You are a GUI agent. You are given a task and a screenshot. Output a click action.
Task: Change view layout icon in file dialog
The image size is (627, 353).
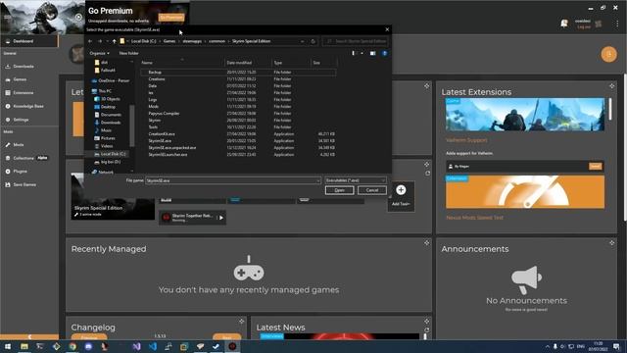point(353,53)
